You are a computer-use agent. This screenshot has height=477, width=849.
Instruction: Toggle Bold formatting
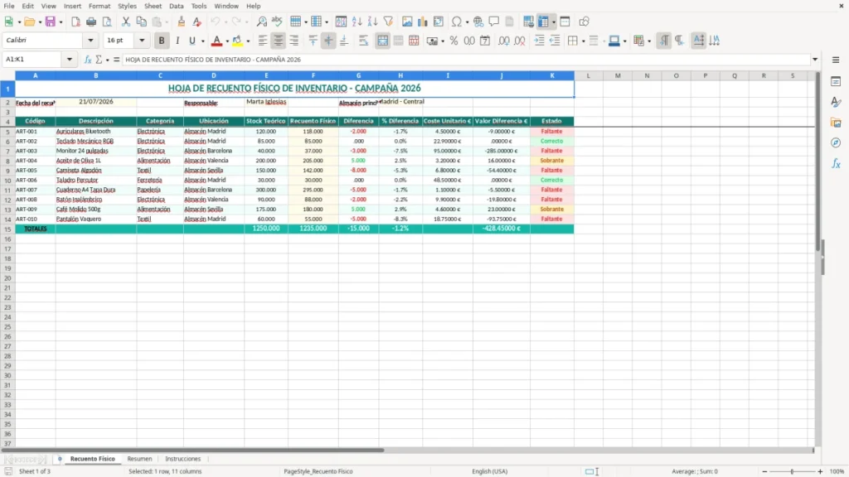(162, 41)
